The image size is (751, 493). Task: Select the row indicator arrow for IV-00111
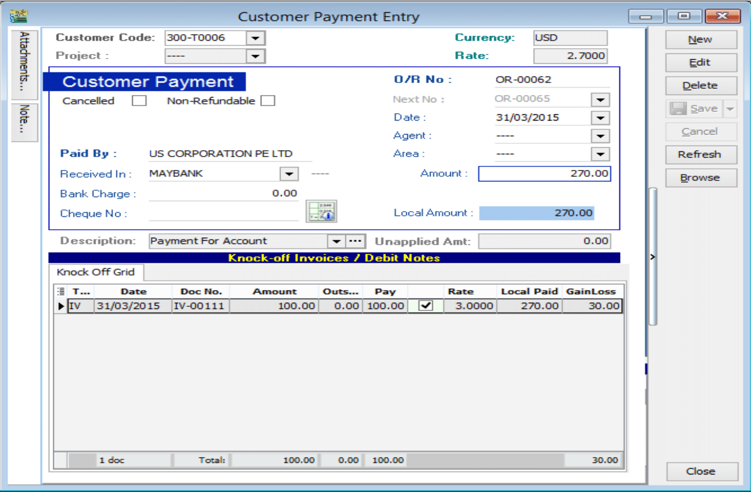pyautogui.click(x=62, y=306)
